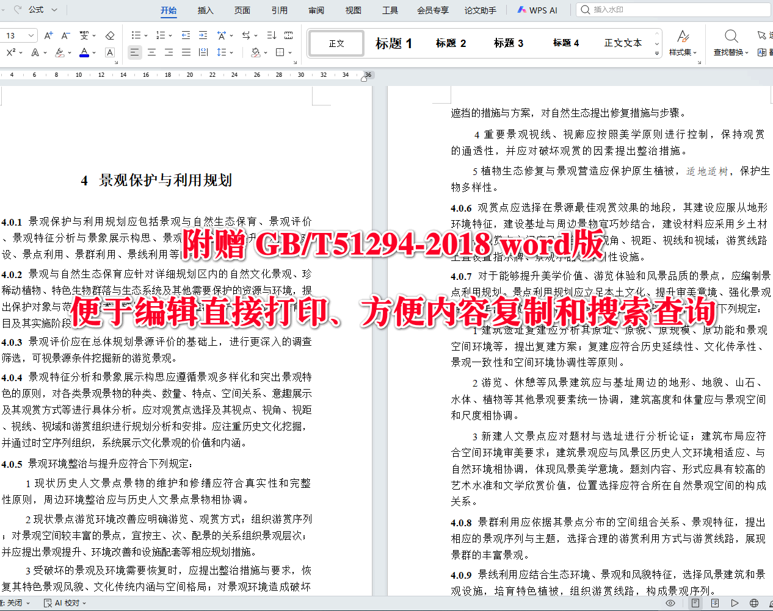Open 查找替换 find and replace

point(731,42)
